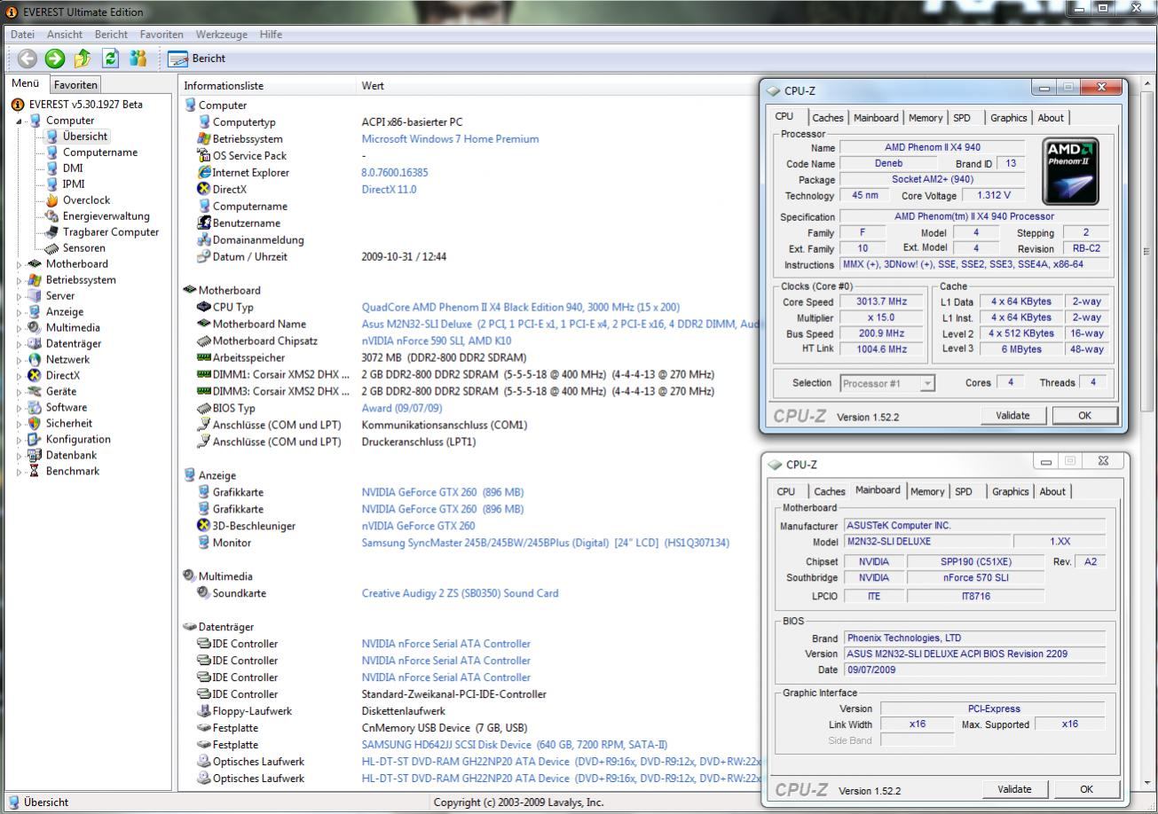Click the Informationsliste column header

click(x=266, y=86)
